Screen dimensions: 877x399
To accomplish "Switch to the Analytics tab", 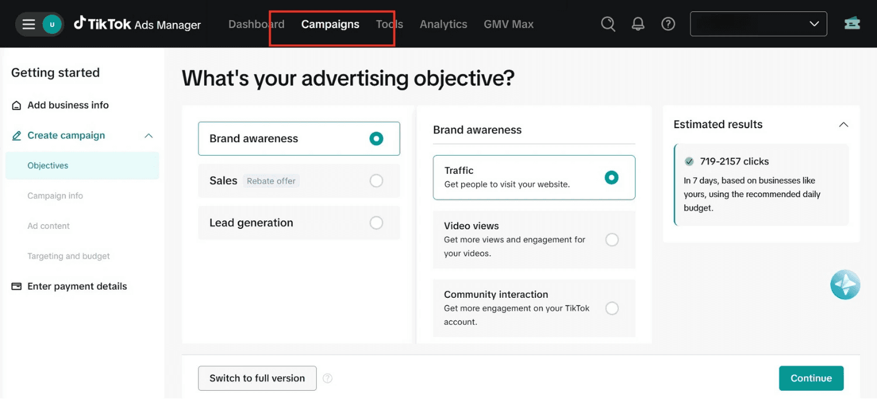I will pos(443,25).
